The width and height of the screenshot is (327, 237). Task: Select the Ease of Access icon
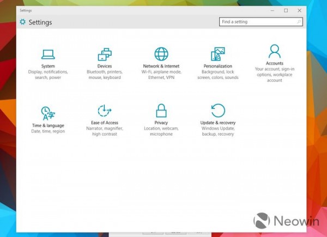tap(105, 111)
